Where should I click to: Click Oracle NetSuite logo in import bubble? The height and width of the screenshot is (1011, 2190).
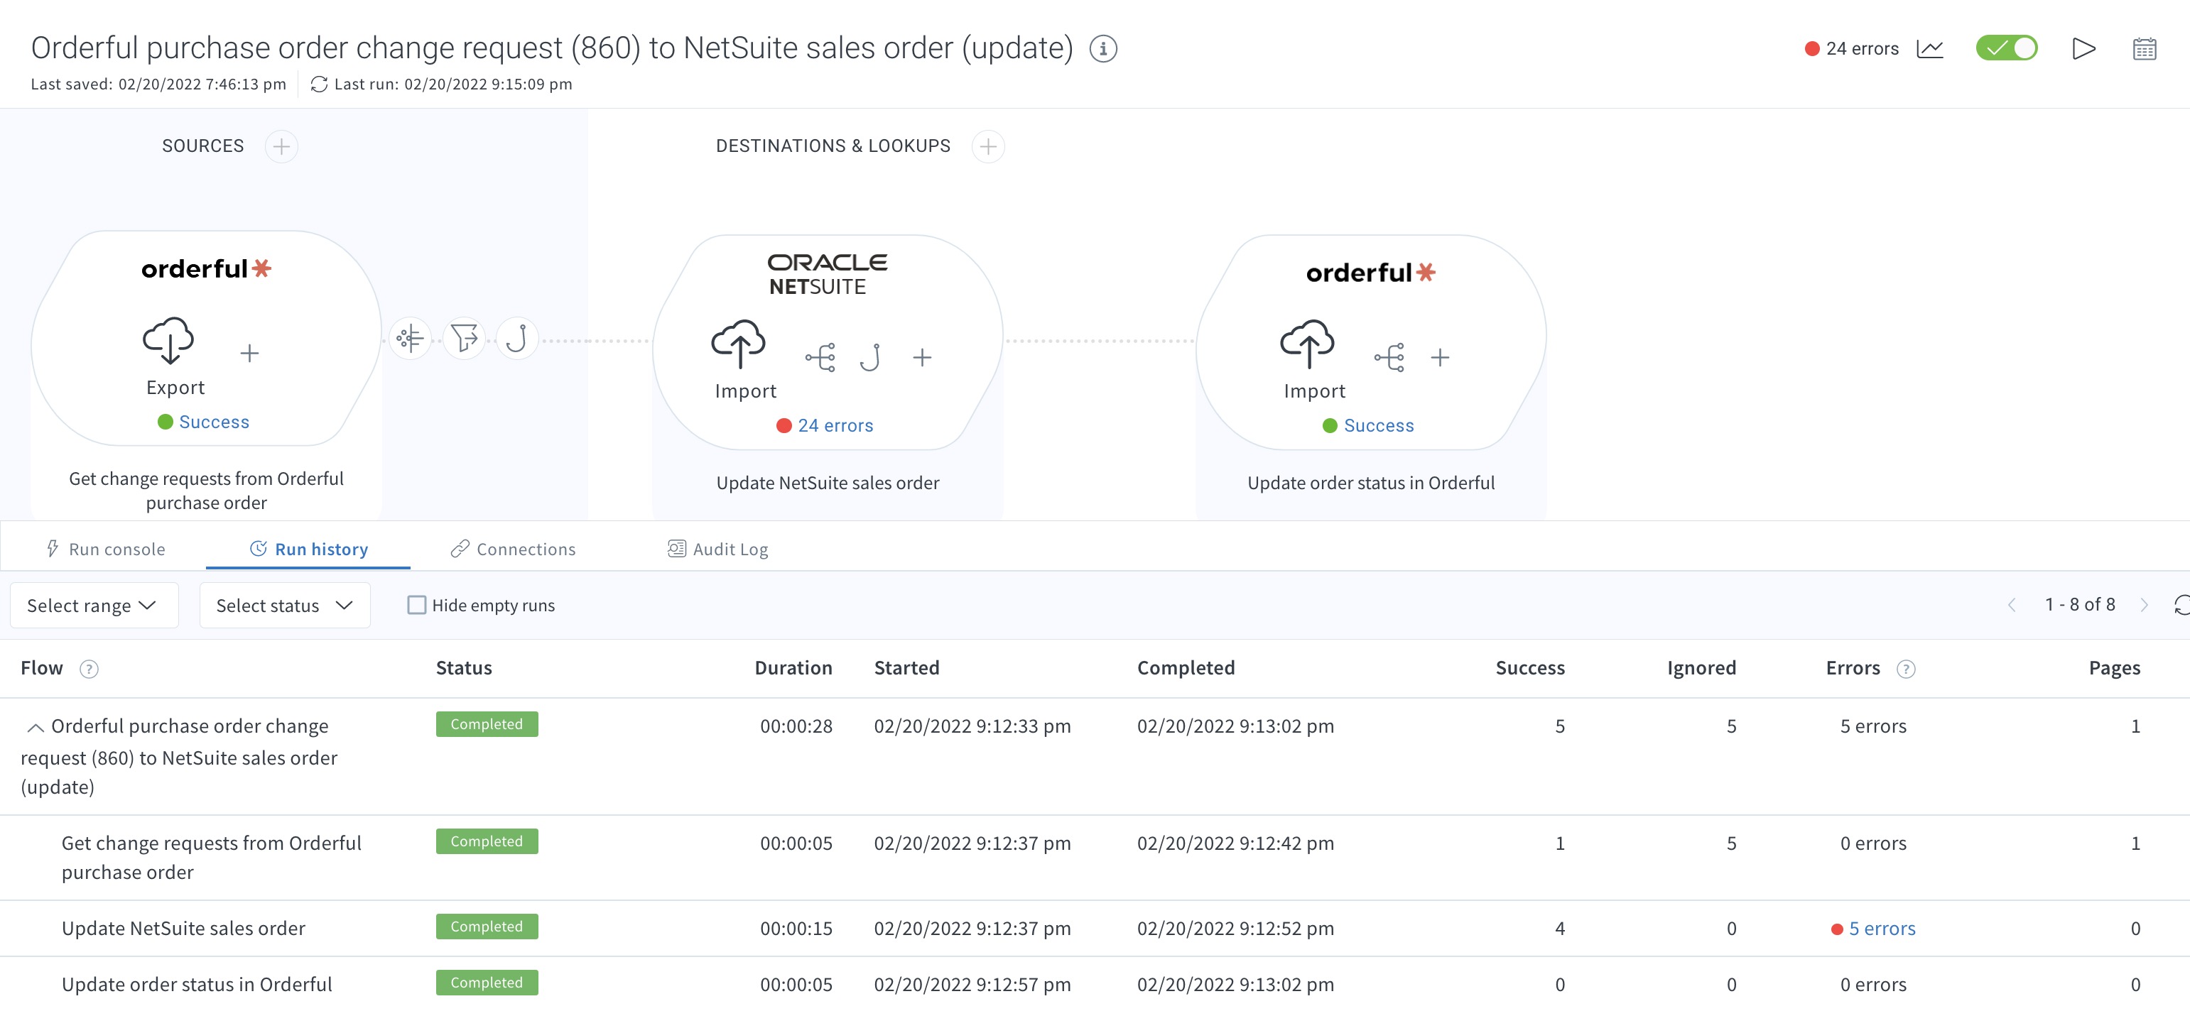pos(826,273)
